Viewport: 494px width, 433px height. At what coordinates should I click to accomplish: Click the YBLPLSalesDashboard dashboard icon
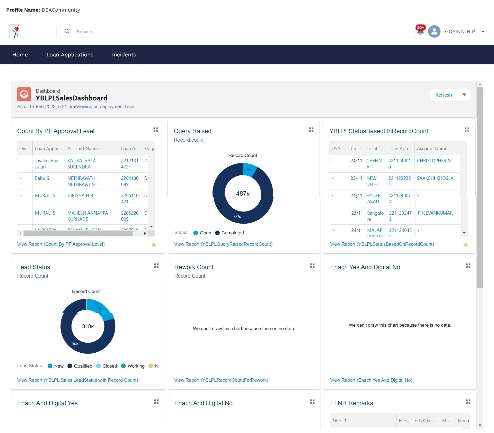click(24, 94)
